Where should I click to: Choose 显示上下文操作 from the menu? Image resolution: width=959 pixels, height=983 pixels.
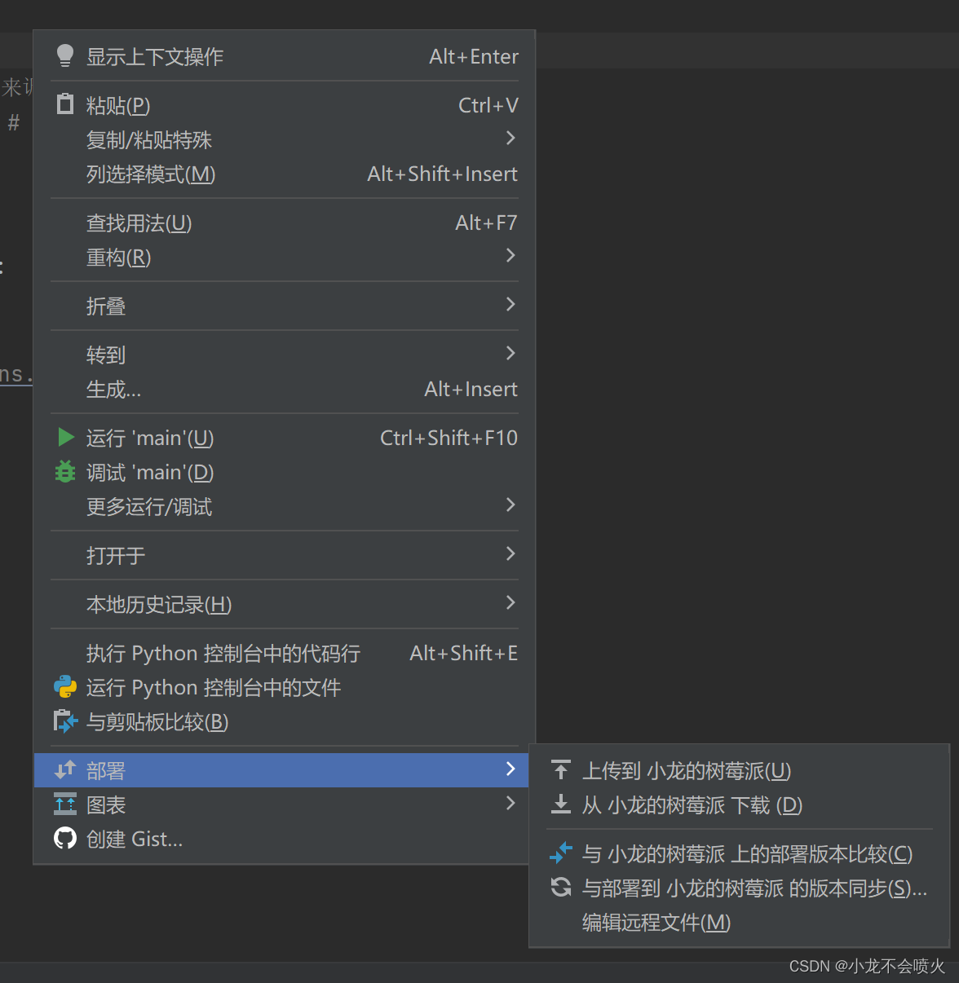coord(285,56)
